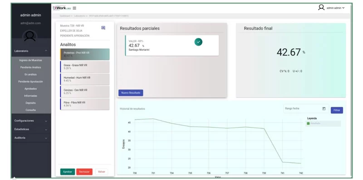This screenshot has height=180, width=363.
Task: Click the Dashboard breadcrumb link
Action: pyautogui.click(x=64, y=16)
